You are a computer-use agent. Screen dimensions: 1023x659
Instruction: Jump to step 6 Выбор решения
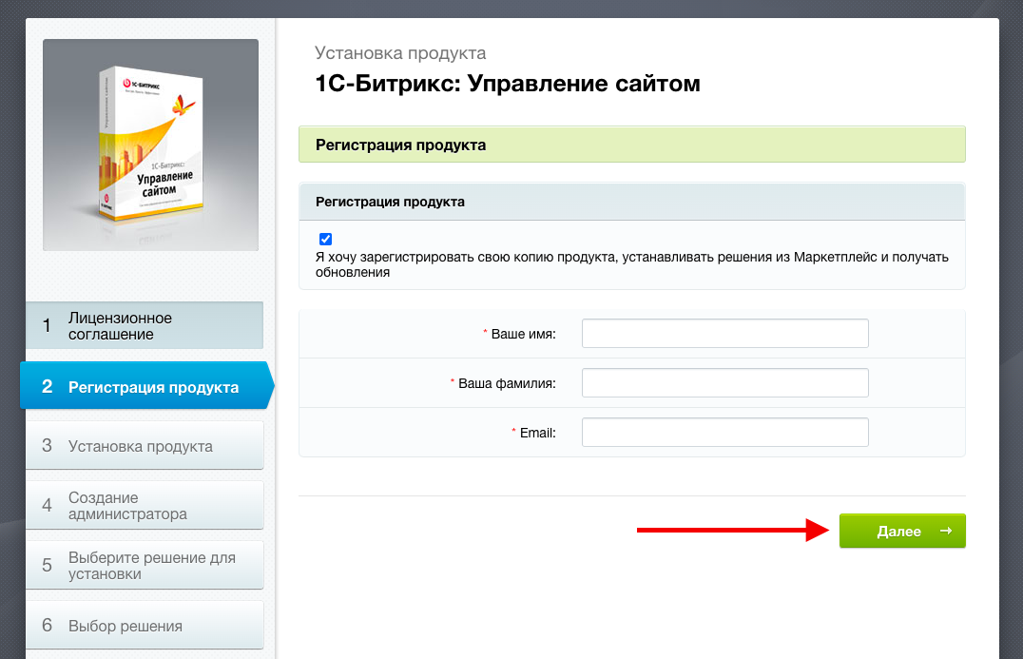coord(143,626)
